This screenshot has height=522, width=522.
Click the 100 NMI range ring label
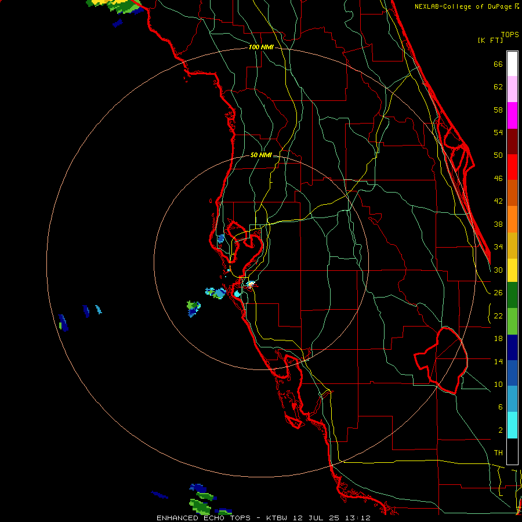click(x=261, y=48)
